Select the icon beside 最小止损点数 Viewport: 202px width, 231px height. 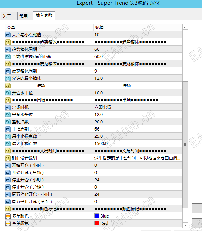click(x=8, y=136)
